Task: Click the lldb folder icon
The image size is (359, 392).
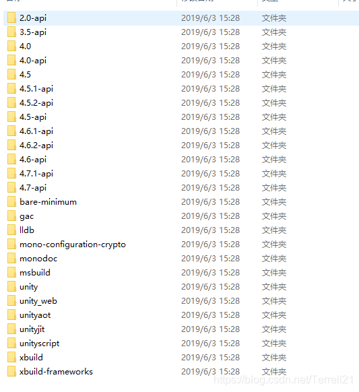Action: [x=11, y=230]
